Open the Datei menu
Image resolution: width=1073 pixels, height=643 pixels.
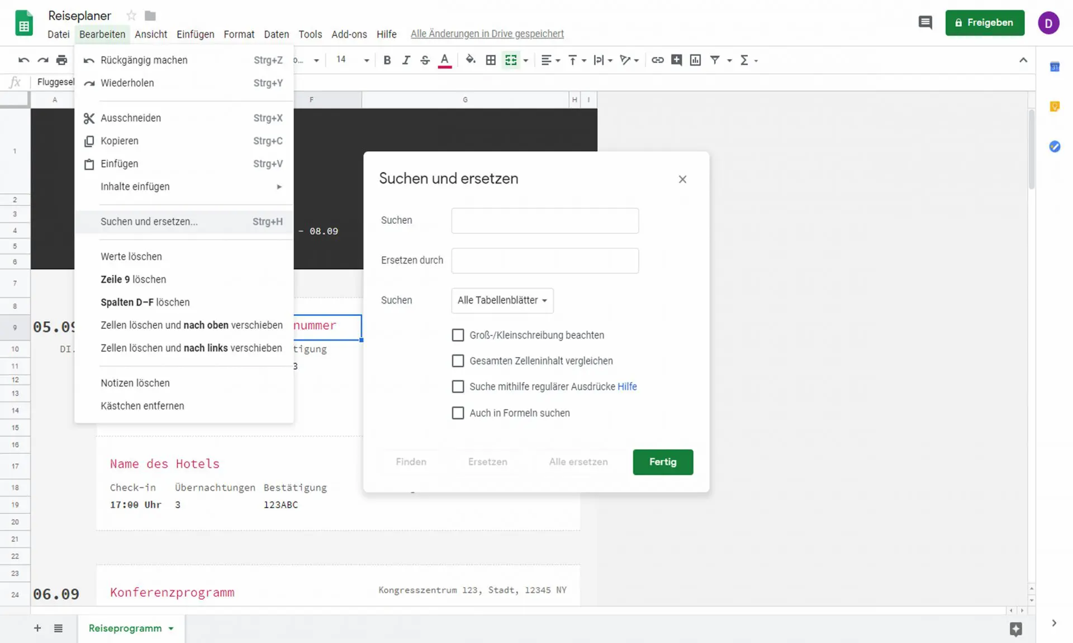[x=58, y=34]
